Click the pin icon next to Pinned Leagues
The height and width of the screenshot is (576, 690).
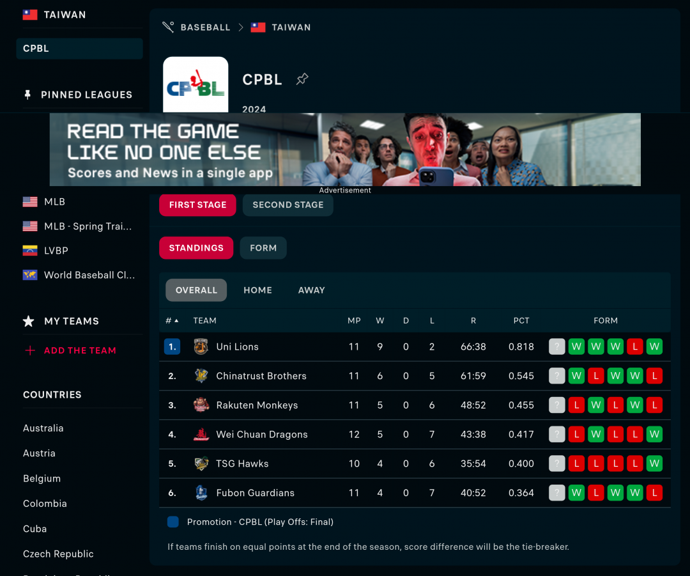point(27,95)
